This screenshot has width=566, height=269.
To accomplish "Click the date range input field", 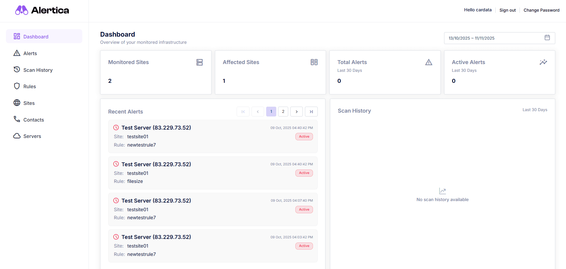I will point(492,38).
